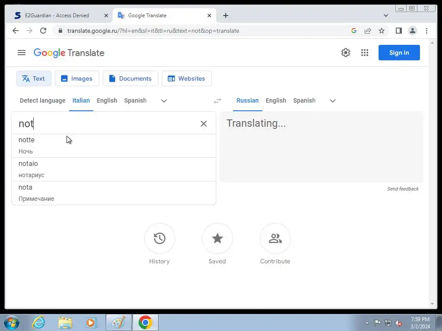Click into the source text field
The width and height of the screenshot is (442, 331).
[x=107, y=124]
